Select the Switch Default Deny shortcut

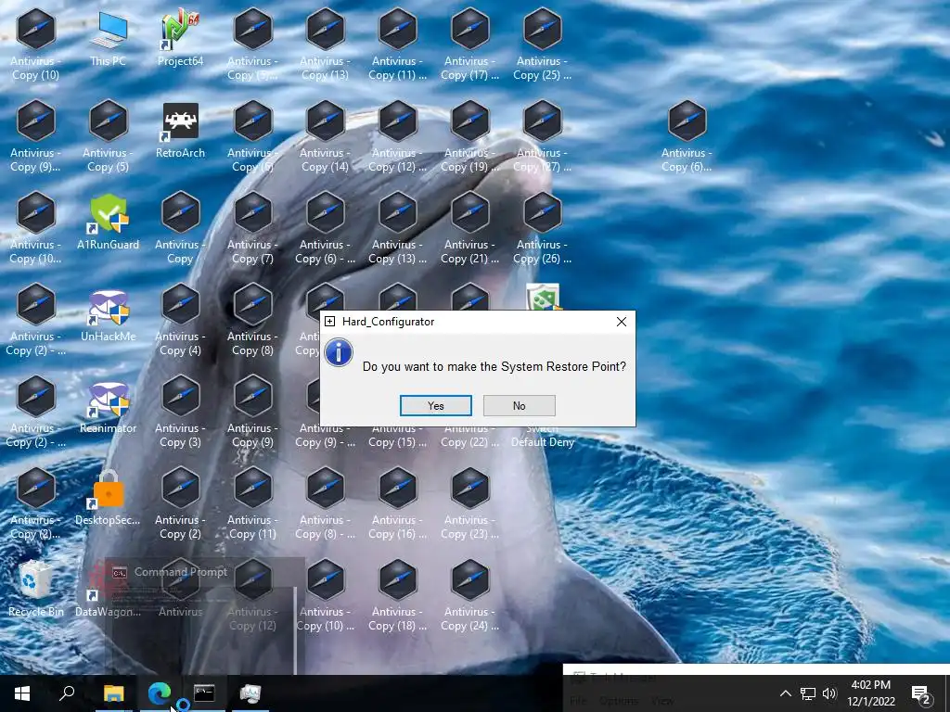click(x=542, y=435)
